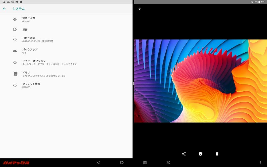Screen dimensions: 267x167
Task: Tap the split-screen icon in the navigation bar
Action: tap(144, 162)
